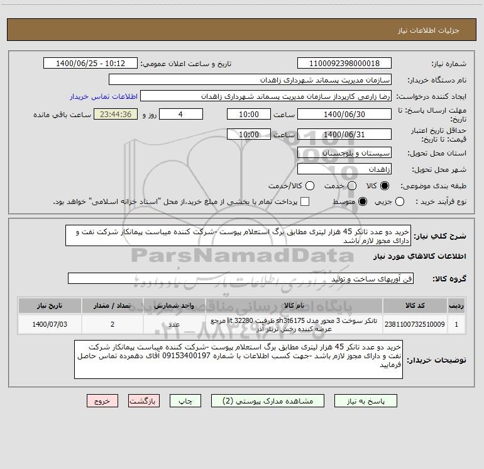Click the delivery province field سیستان و بلوچستان
The image size is (484, 469).
point(344,153)
